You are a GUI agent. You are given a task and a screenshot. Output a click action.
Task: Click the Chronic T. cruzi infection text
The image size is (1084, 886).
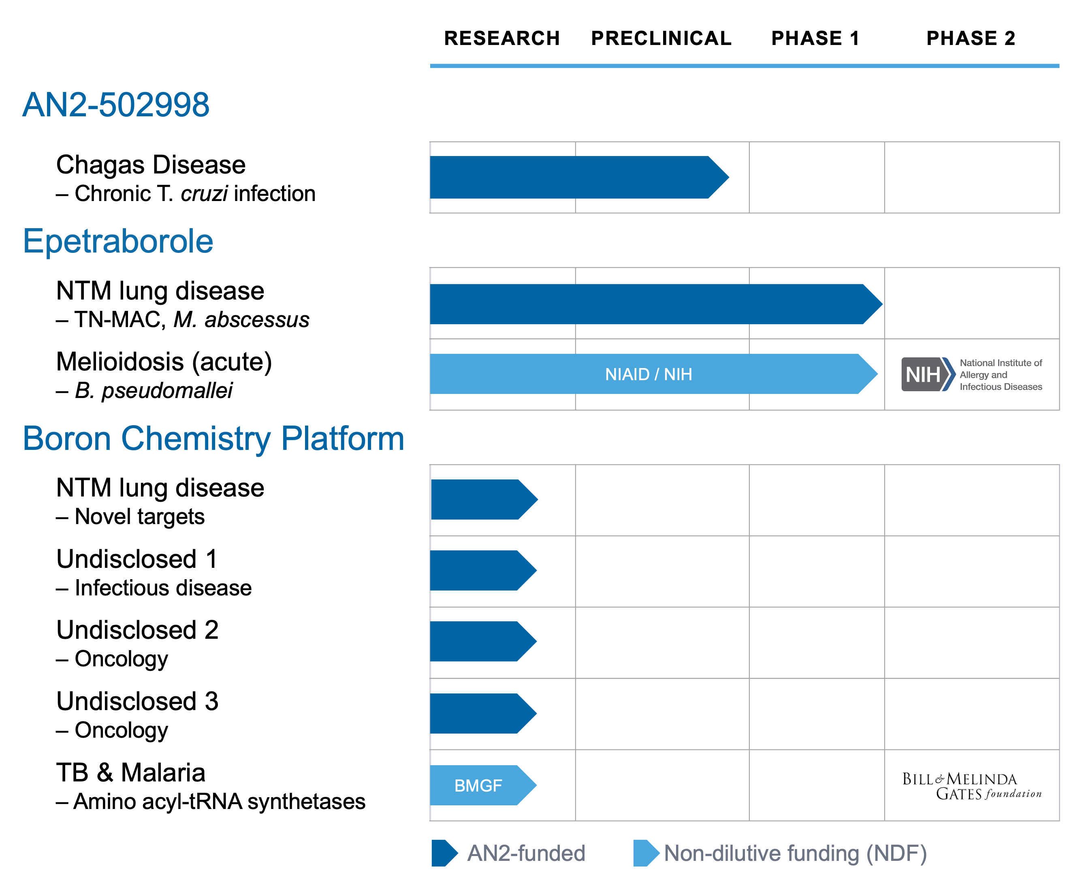click(185, 193)
